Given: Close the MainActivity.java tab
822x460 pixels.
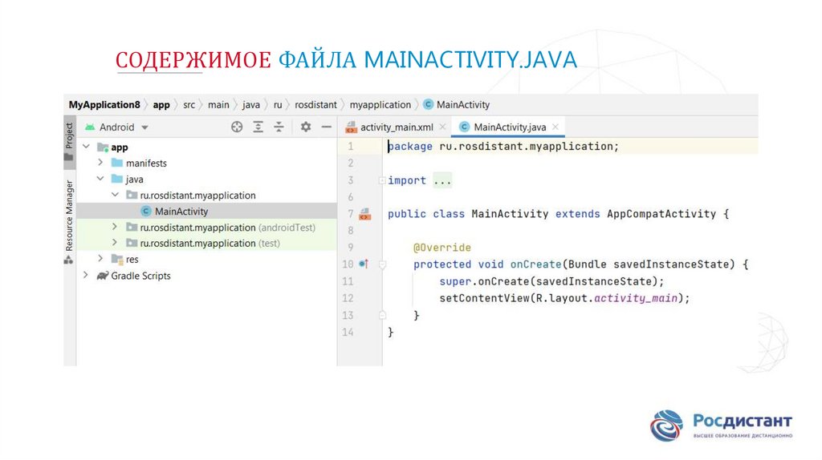Looking at the screenshot, I should (555, 127).
